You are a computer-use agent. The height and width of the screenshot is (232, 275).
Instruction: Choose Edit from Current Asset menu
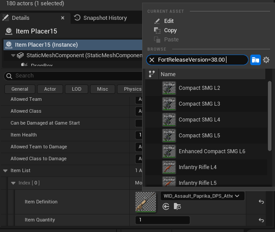(169, 21)
